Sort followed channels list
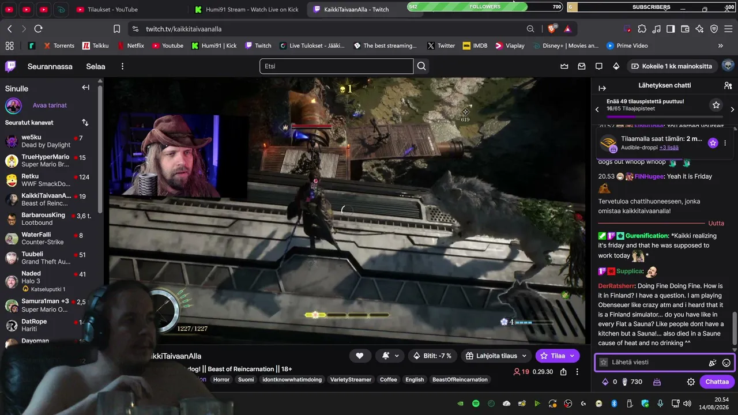The height and width of the screenshot is (415, 738). click(x=85, y=122)
